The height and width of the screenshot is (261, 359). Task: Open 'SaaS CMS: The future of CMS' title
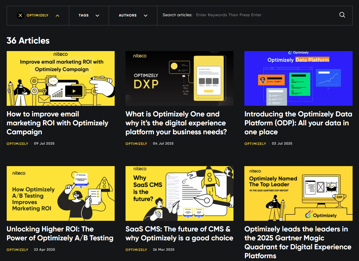point(179,233)
